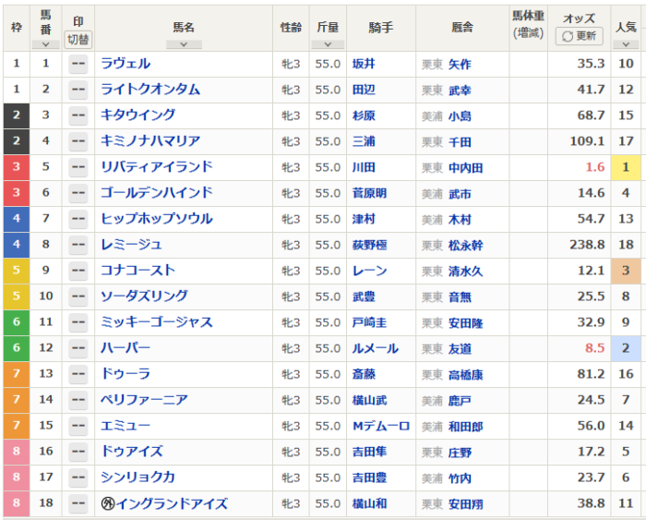Toggle the mark selector for ハーパー
This screenshot has height=520, width=646.
78,348
